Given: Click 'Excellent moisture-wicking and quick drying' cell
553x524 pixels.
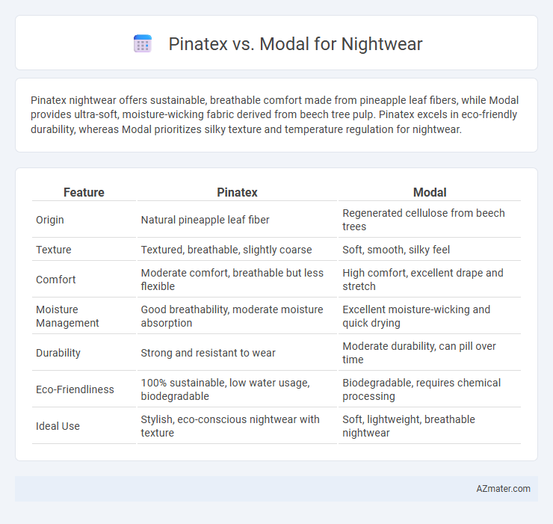Looking at the screenshot, I should click(430, 316).
